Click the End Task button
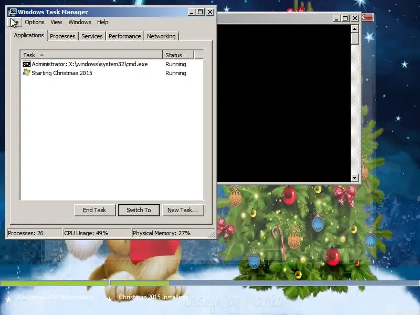The width and height of the screenshot is (420, 315). coord(94,210)
